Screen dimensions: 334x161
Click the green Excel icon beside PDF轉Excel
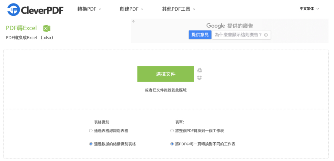click(47, 28)
